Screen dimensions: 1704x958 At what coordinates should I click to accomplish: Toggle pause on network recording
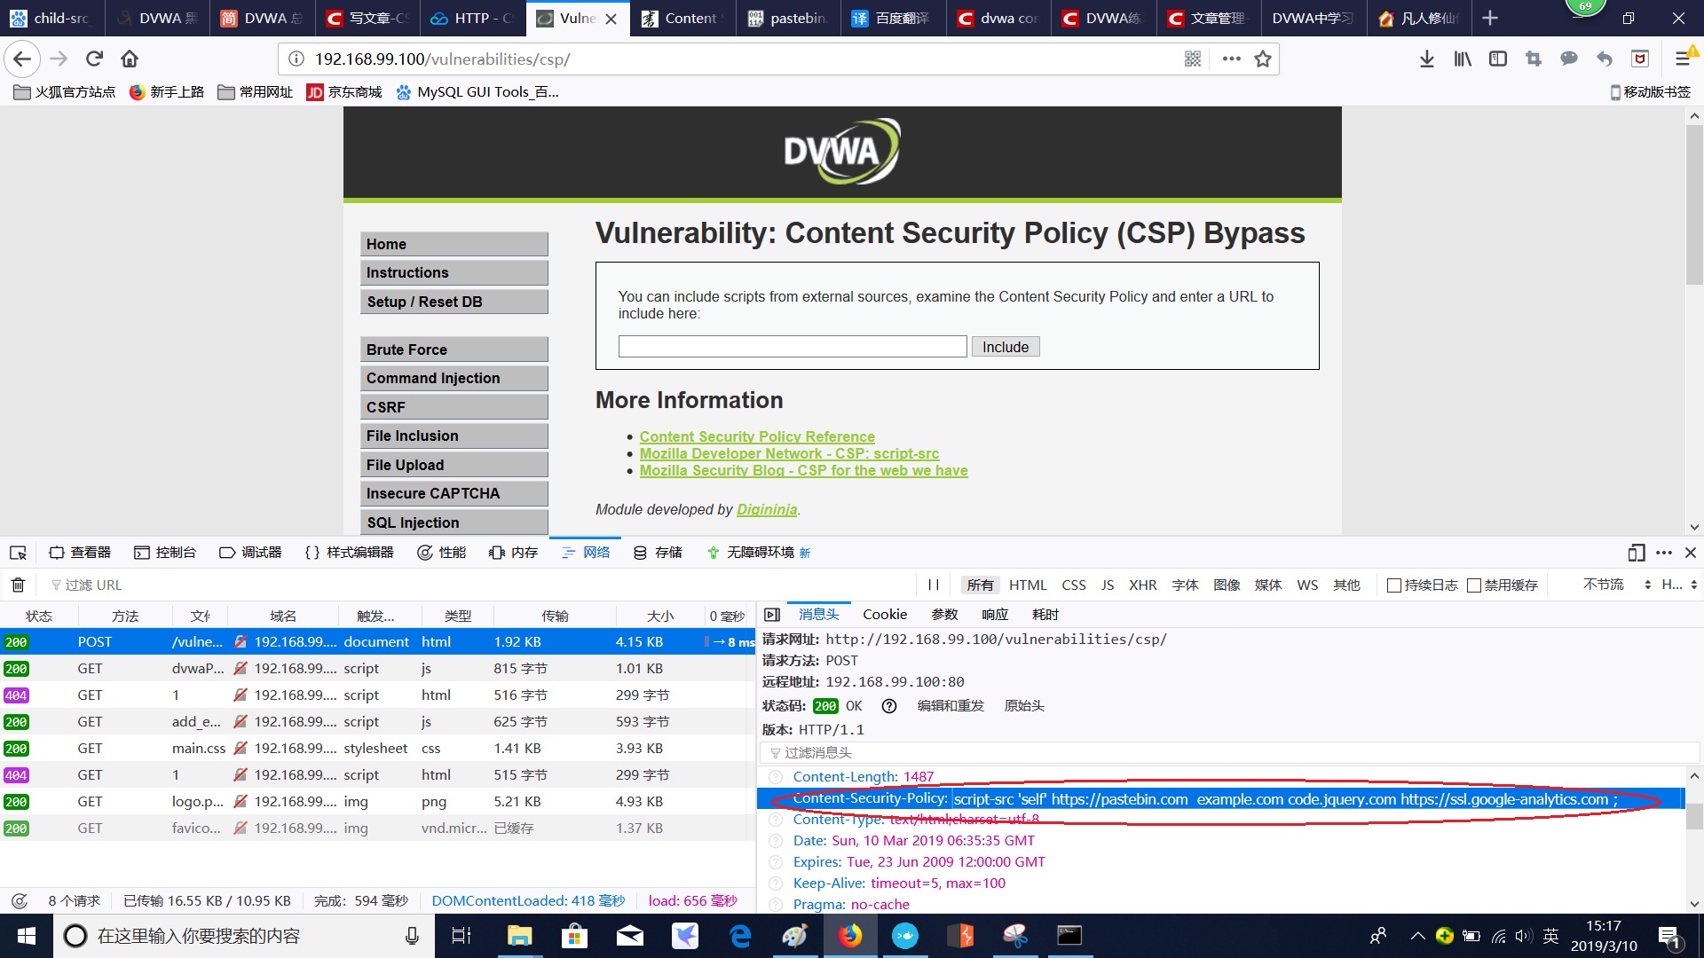point(934,585)
